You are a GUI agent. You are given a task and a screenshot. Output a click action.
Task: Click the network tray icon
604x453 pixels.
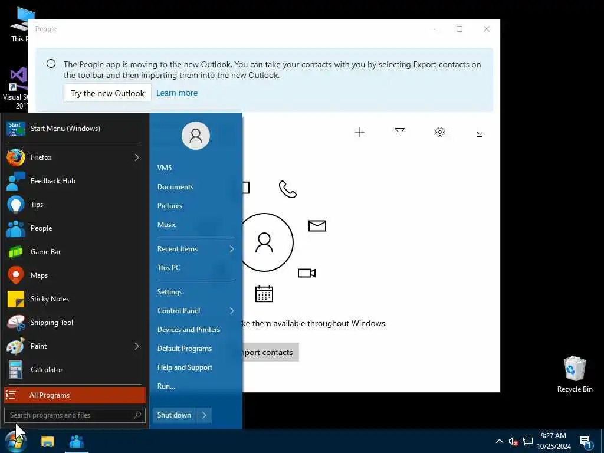click(x=528, y=441)
